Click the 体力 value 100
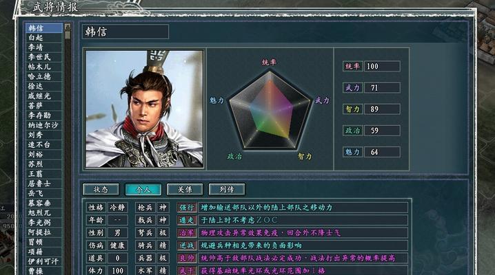The width and height of the screenshot is (495, 275). (117, 270)
